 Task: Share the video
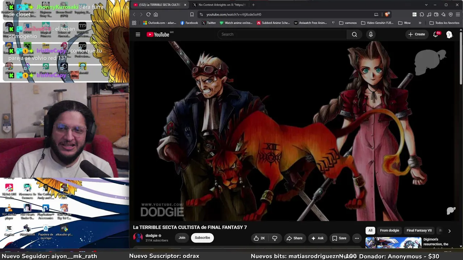[294, 238]
